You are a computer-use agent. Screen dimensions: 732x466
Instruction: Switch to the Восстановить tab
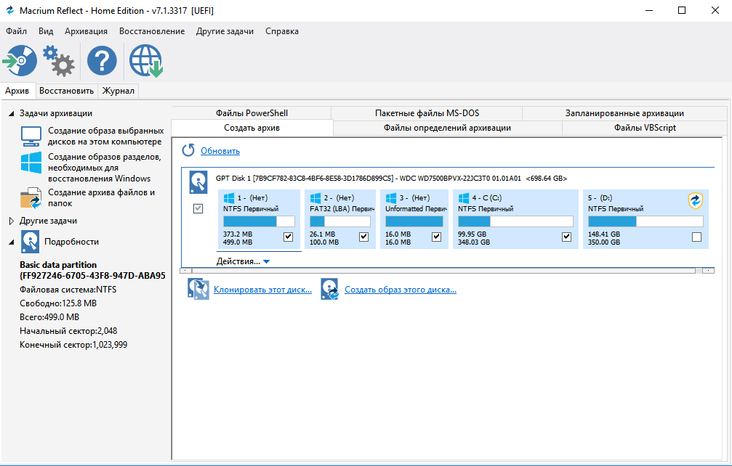(66, 91)
